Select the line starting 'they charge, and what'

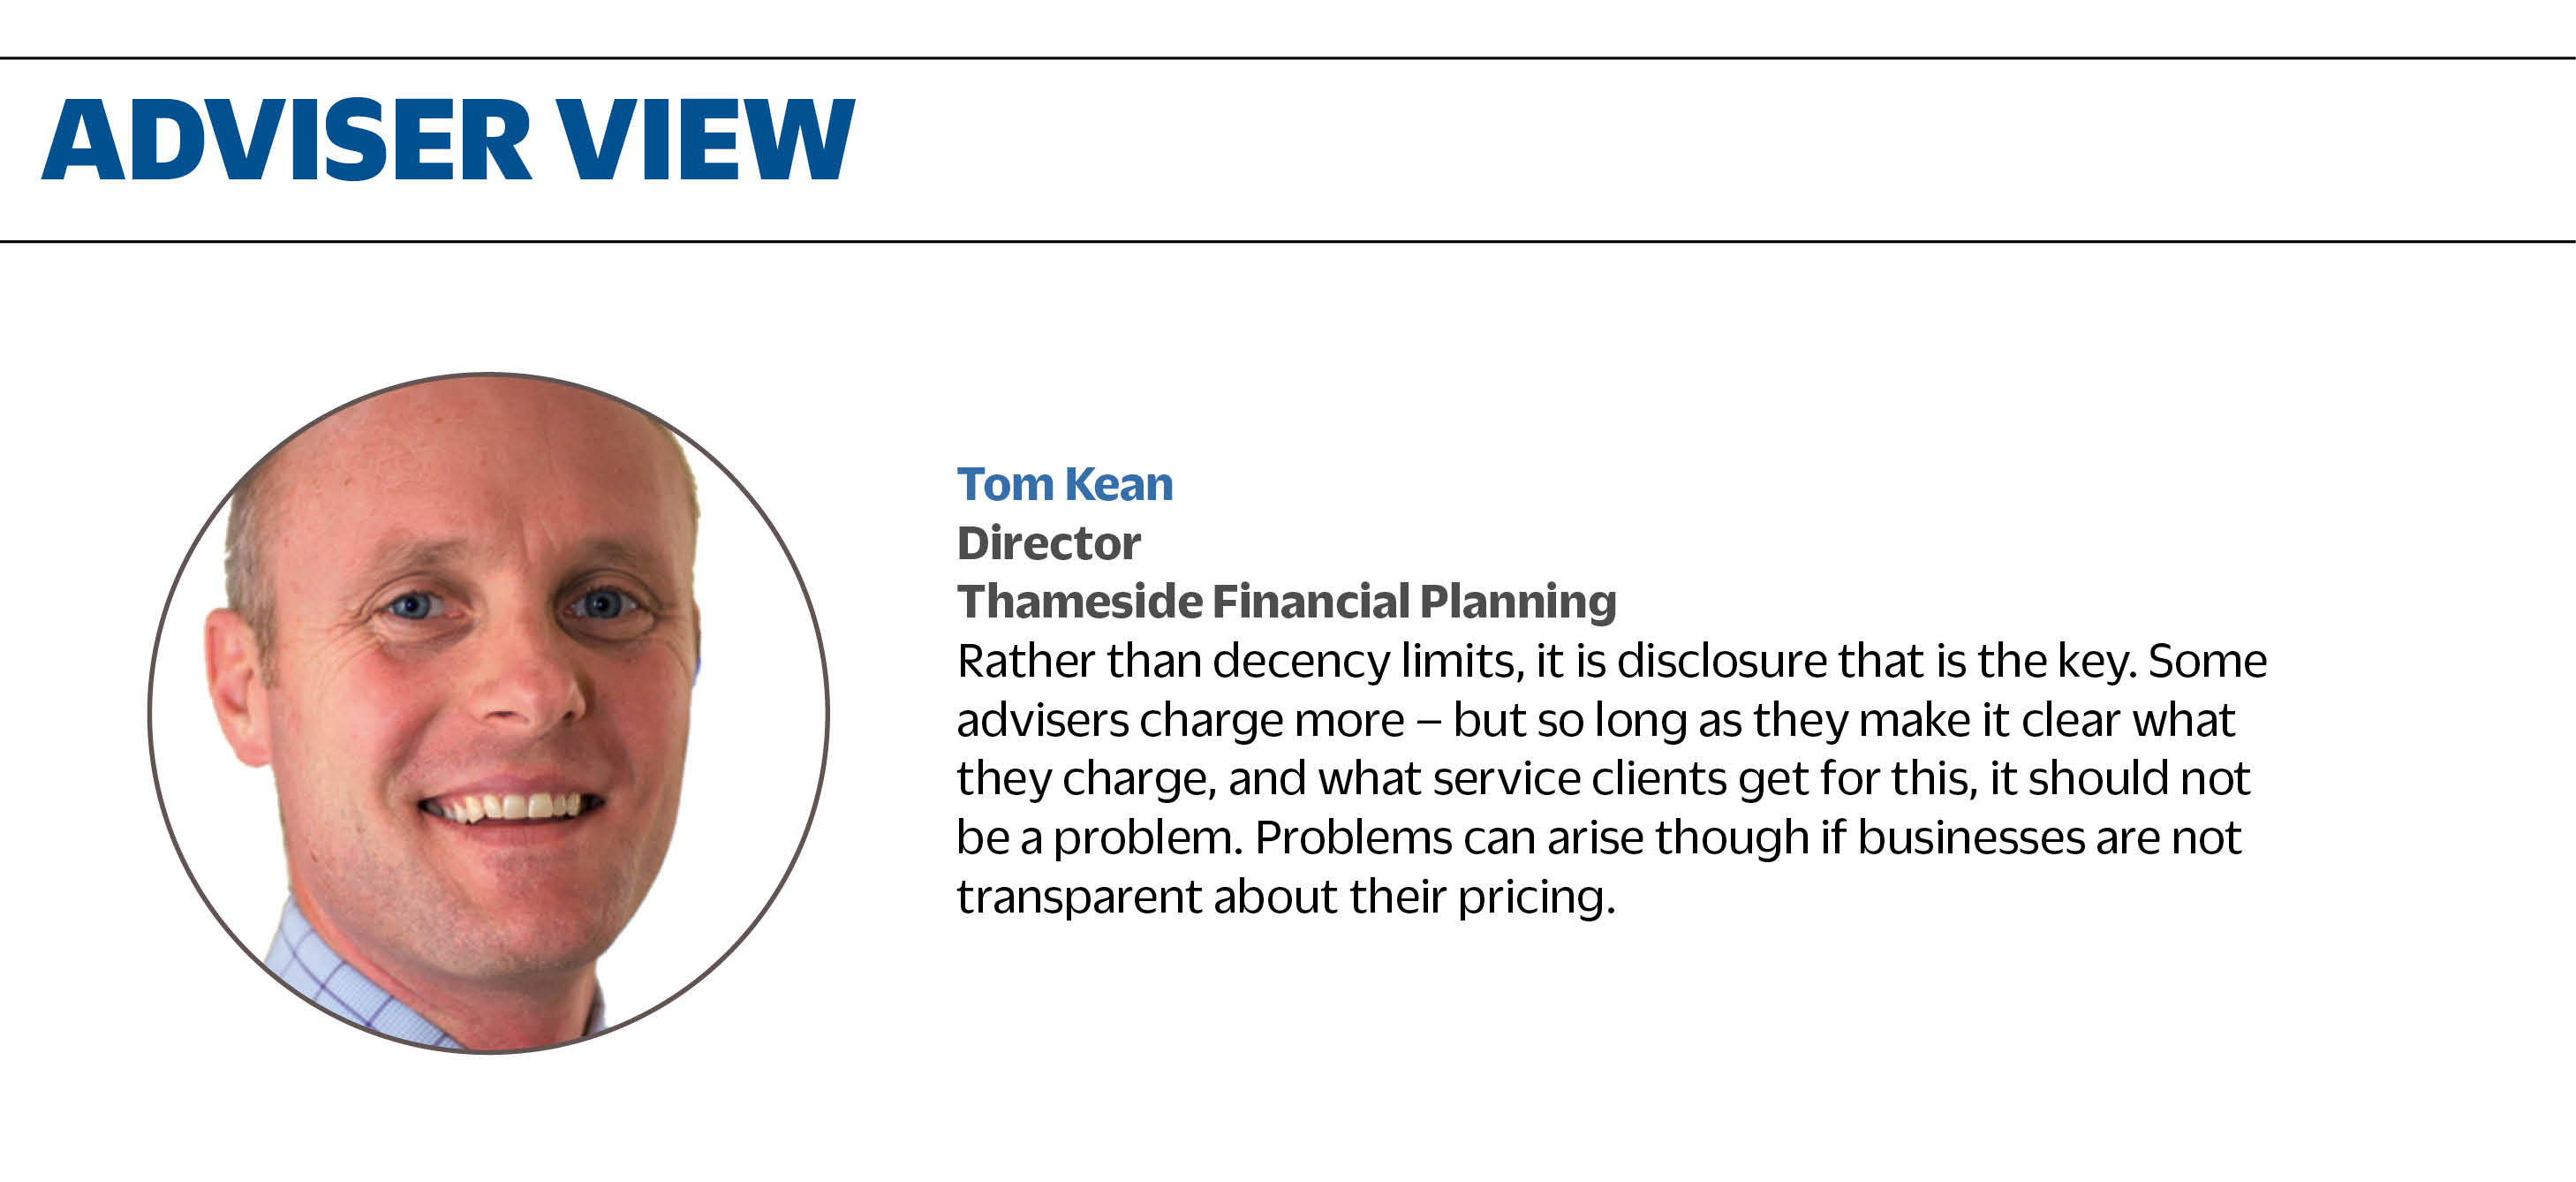pos(1603,779)
